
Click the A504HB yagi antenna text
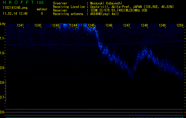click(x=104, y=14)
